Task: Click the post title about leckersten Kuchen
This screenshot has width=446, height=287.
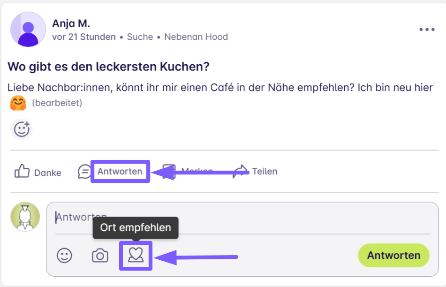Action: pyautogui.click(x=108, y=67)
